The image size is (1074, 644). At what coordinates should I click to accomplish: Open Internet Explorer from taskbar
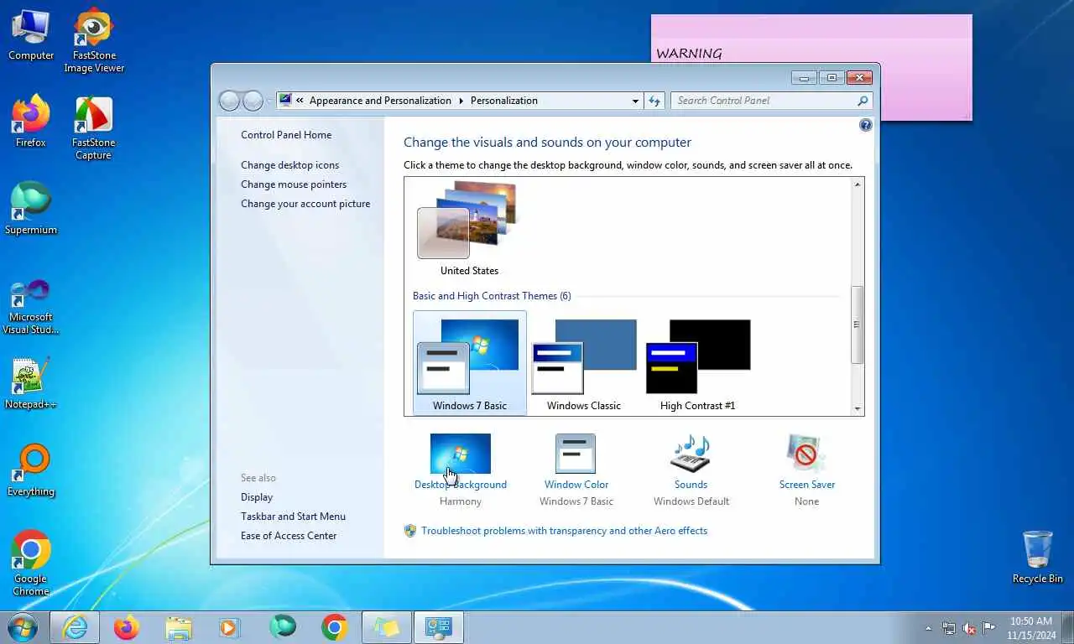(75, 627)
